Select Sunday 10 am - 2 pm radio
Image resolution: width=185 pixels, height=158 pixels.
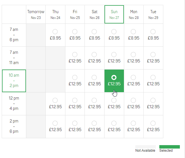coord(114,78)
